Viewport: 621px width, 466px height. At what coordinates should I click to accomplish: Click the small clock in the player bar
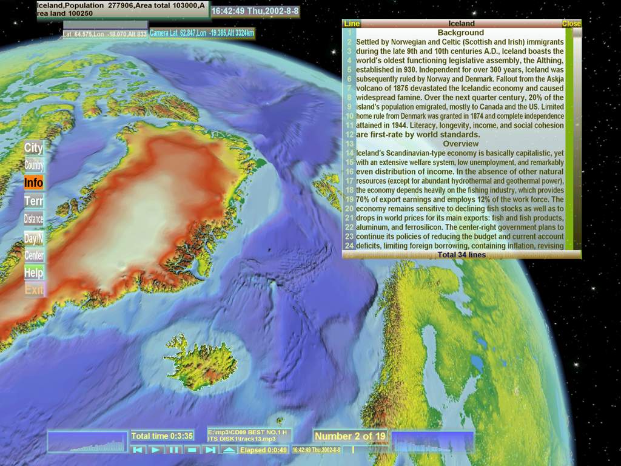pos(317,450)
